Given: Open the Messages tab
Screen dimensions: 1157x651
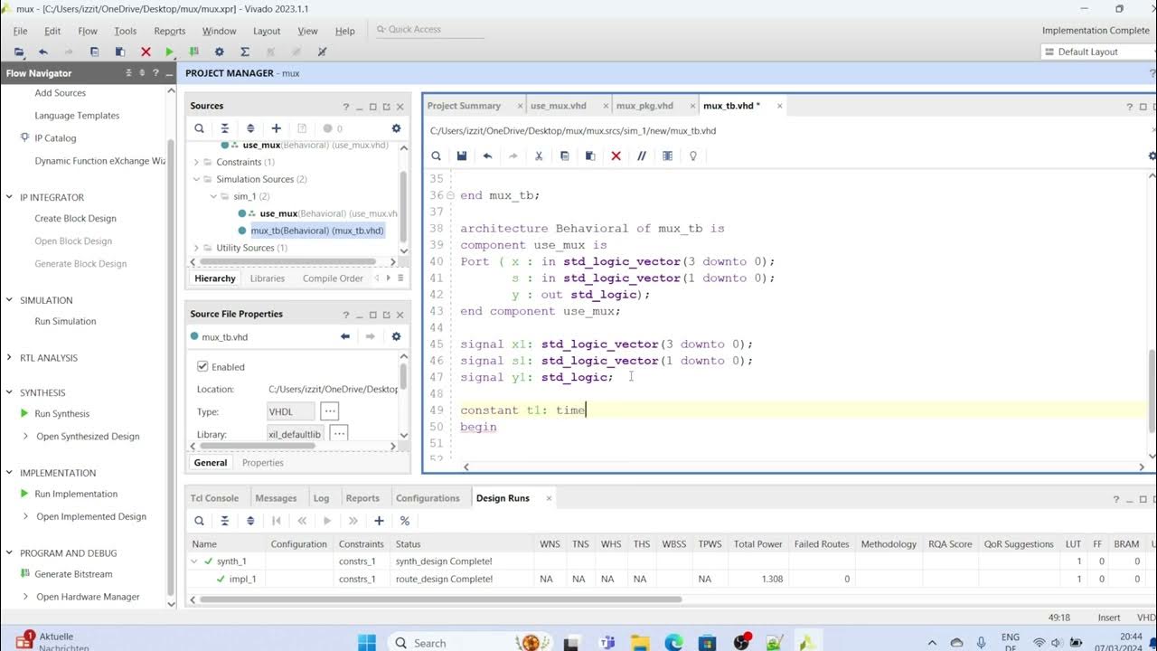Looking at the screenshot, I should (x=276, y=498).
